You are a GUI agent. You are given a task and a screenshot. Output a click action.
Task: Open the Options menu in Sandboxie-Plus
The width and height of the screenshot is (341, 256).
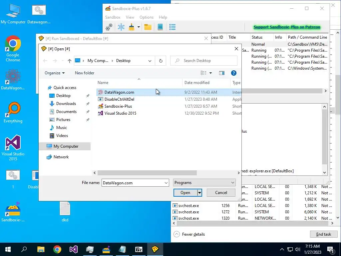point(147,17)
